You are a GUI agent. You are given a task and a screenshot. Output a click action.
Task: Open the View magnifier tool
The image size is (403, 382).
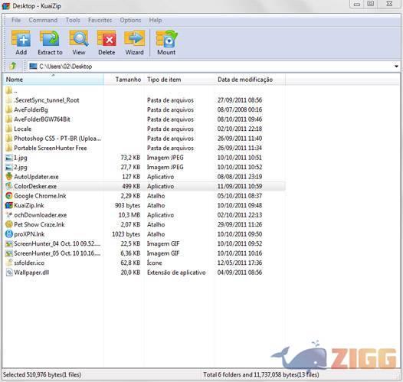79,43
